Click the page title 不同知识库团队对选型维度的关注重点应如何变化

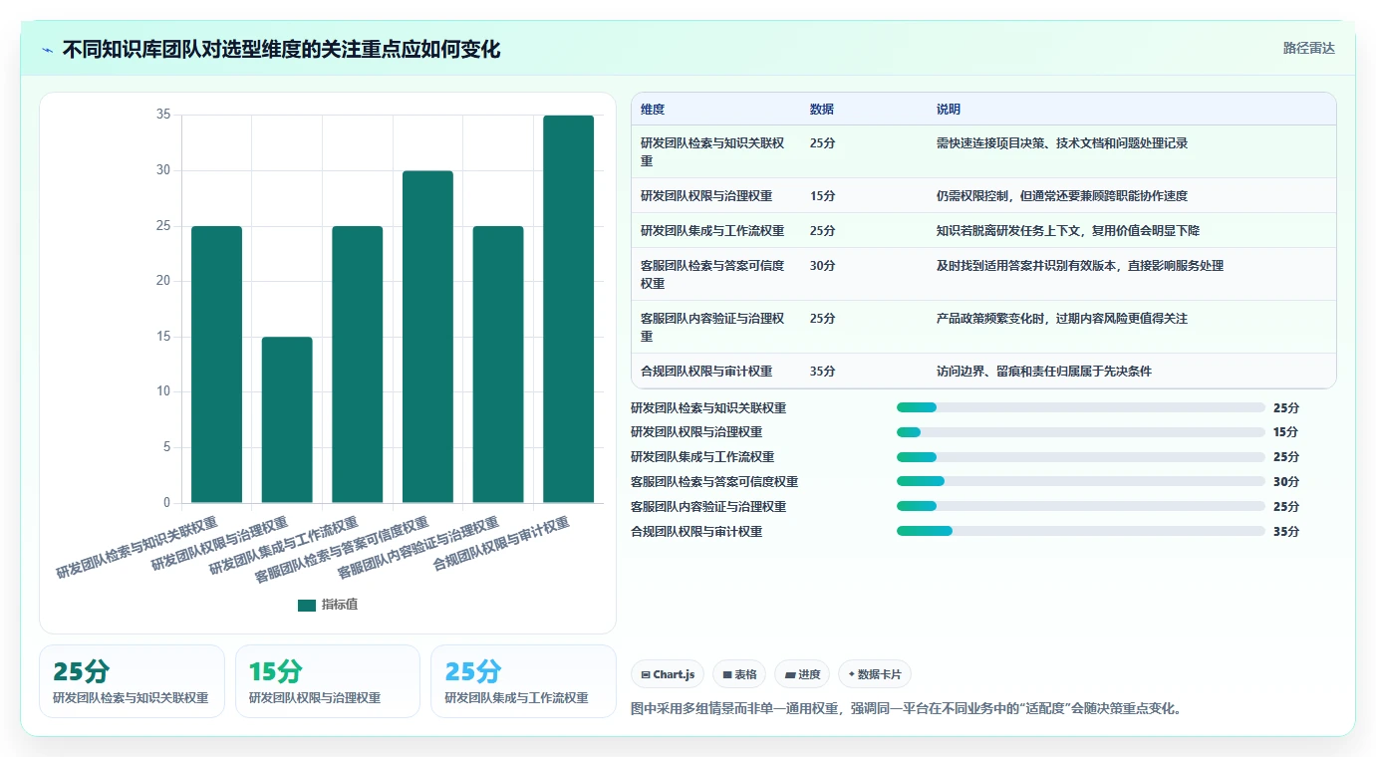281,49
